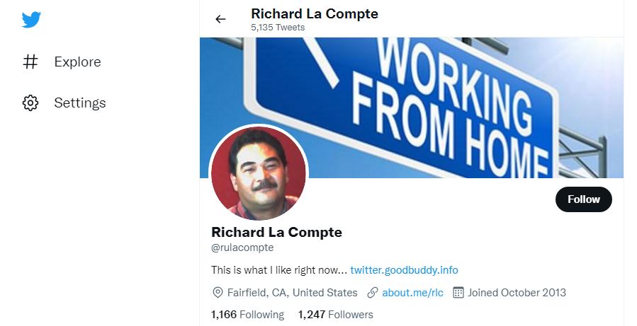Click the @rulacompte handle

[x=242, y=248]
